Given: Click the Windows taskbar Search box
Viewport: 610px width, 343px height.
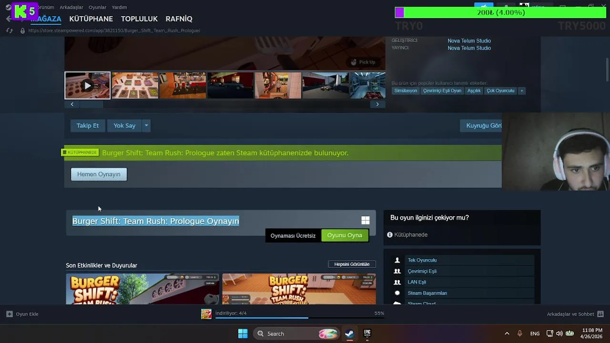Looking at the screenshot, I should pos(296,333).
